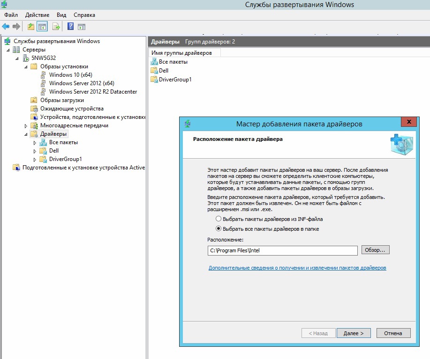
Task: Collapse the Драйверы tree node
Action: point(26,134)
